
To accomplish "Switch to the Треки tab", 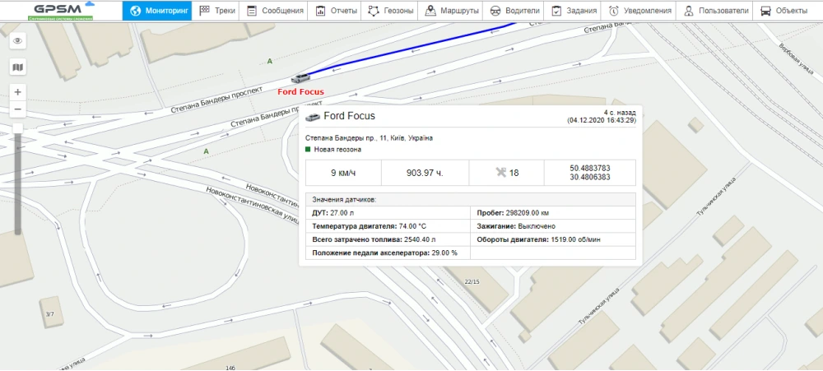I will tap(217, 12).
